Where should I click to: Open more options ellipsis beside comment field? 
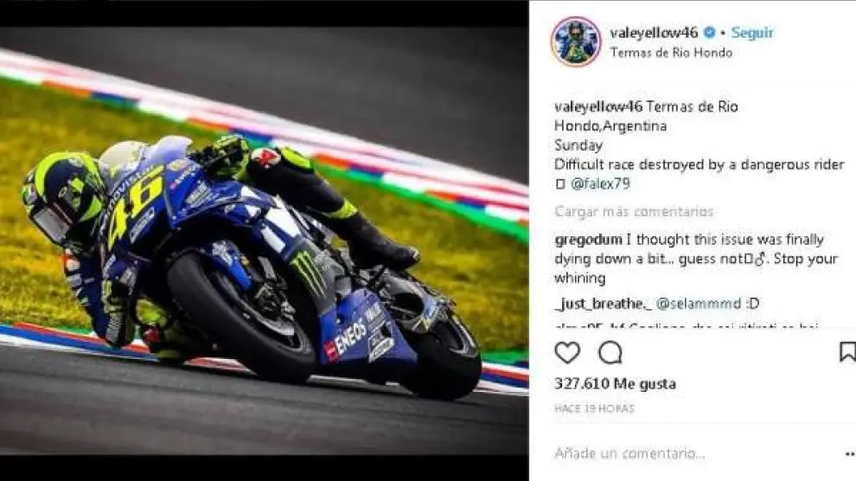click(x=849, y=453)
